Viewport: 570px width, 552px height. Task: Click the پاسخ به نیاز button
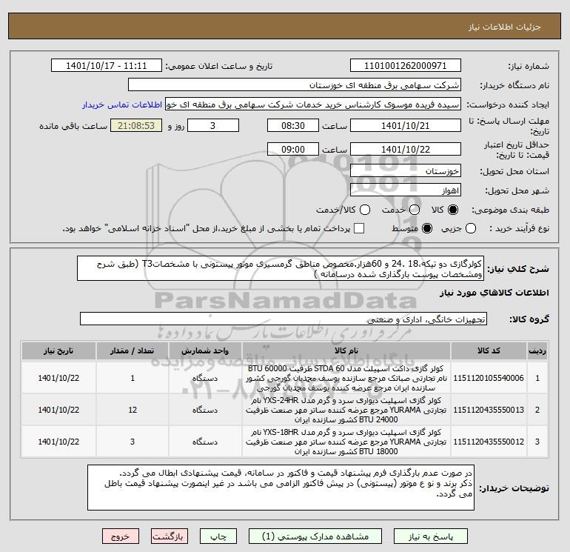click(x=431, y=536)
